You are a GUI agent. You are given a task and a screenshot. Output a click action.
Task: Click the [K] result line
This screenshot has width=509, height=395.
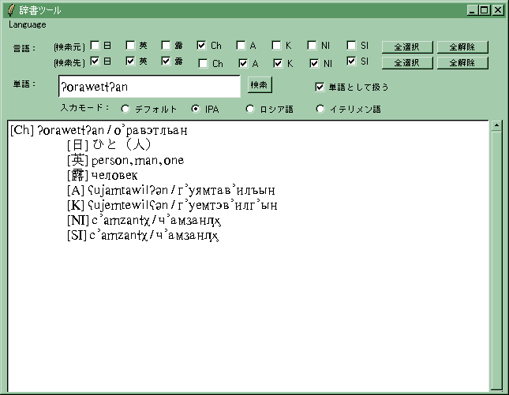[172, 205]
